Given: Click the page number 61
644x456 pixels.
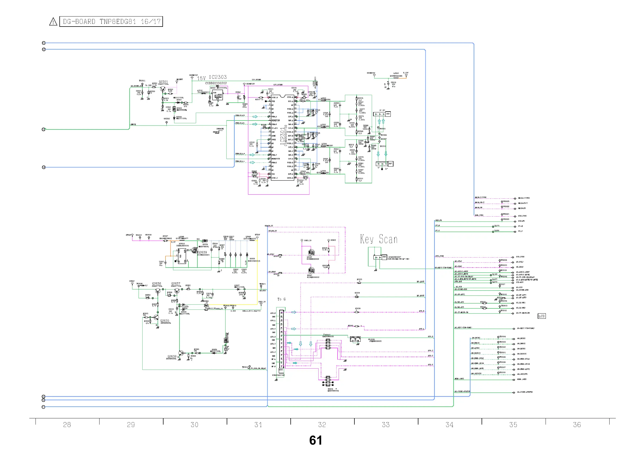Looking at the screenshot, I should click(x=315, y=440).
